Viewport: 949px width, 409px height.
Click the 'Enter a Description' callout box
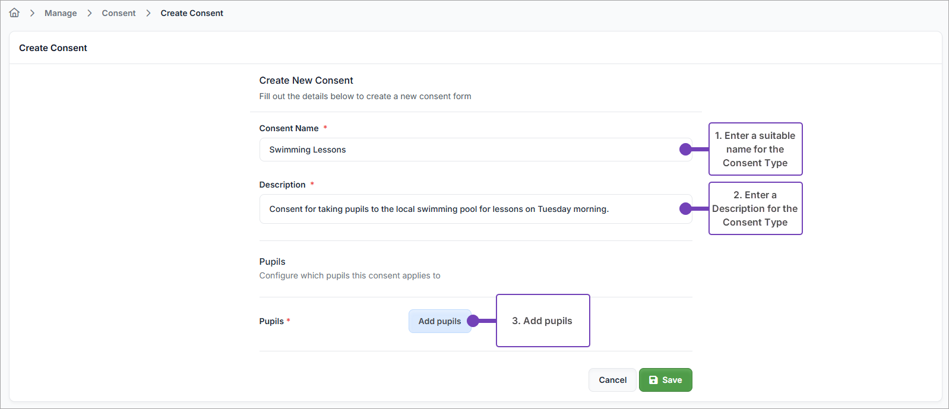(x=755, y=208)
